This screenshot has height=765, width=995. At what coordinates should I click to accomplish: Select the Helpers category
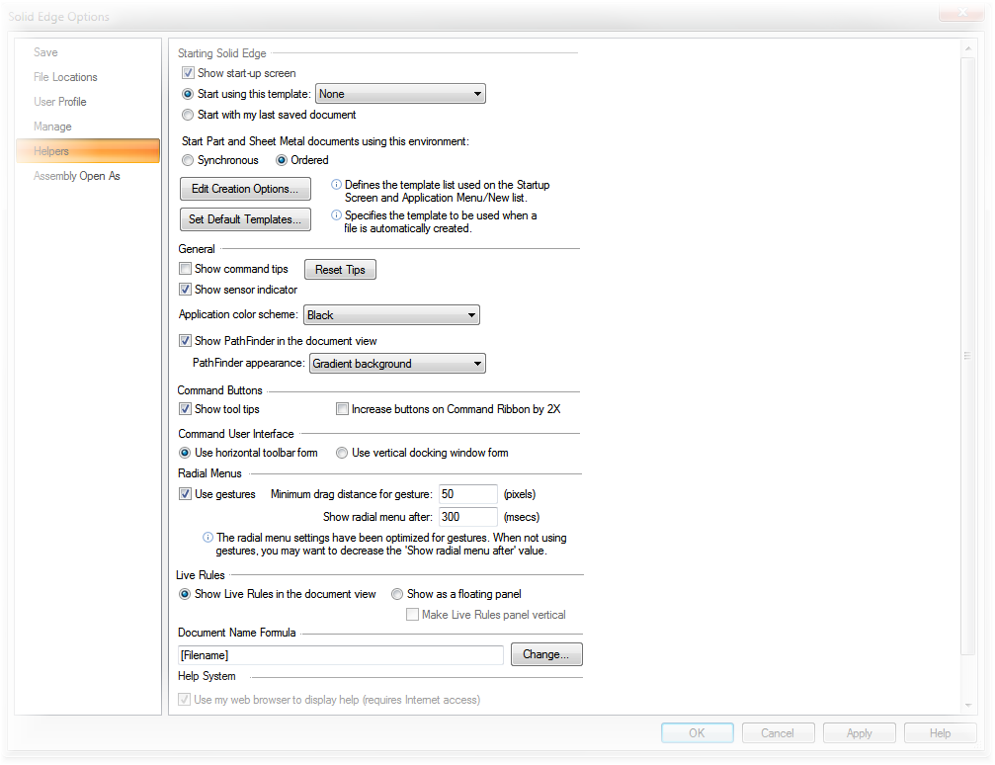click(x=88, y=151)
